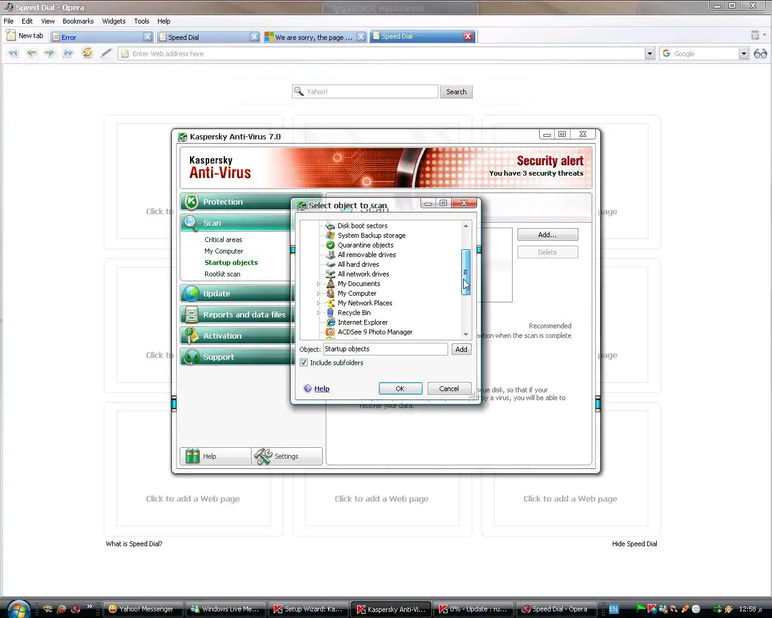
Task: Click the All network drives icon
Action: point(330,274)
